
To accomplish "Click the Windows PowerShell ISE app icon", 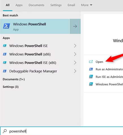I will tap(5, 46).
